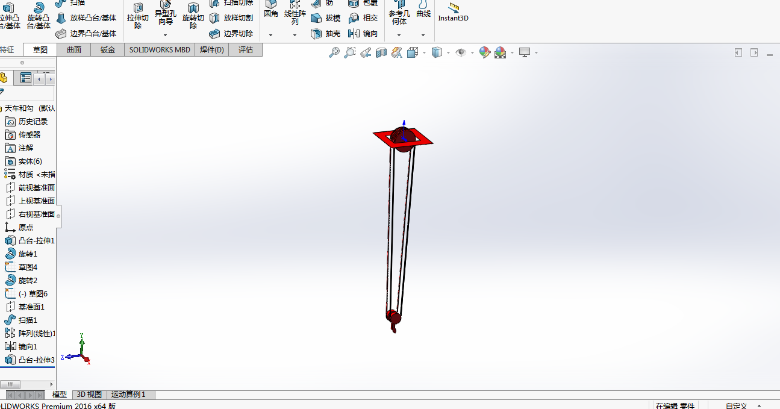
Task: Click the 边界切除 boundary cut tool
Action: click(x=231, y=34)
